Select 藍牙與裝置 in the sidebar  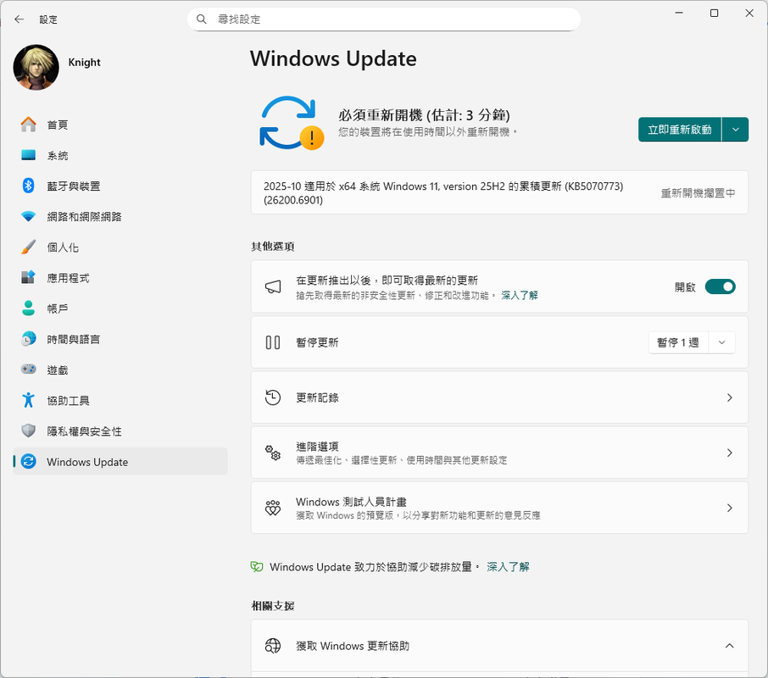point(120,186)
